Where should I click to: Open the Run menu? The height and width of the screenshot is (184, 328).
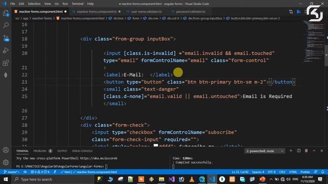[x=65, y=4]
